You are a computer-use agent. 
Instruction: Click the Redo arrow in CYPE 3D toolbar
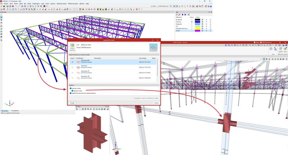[19, 6]
